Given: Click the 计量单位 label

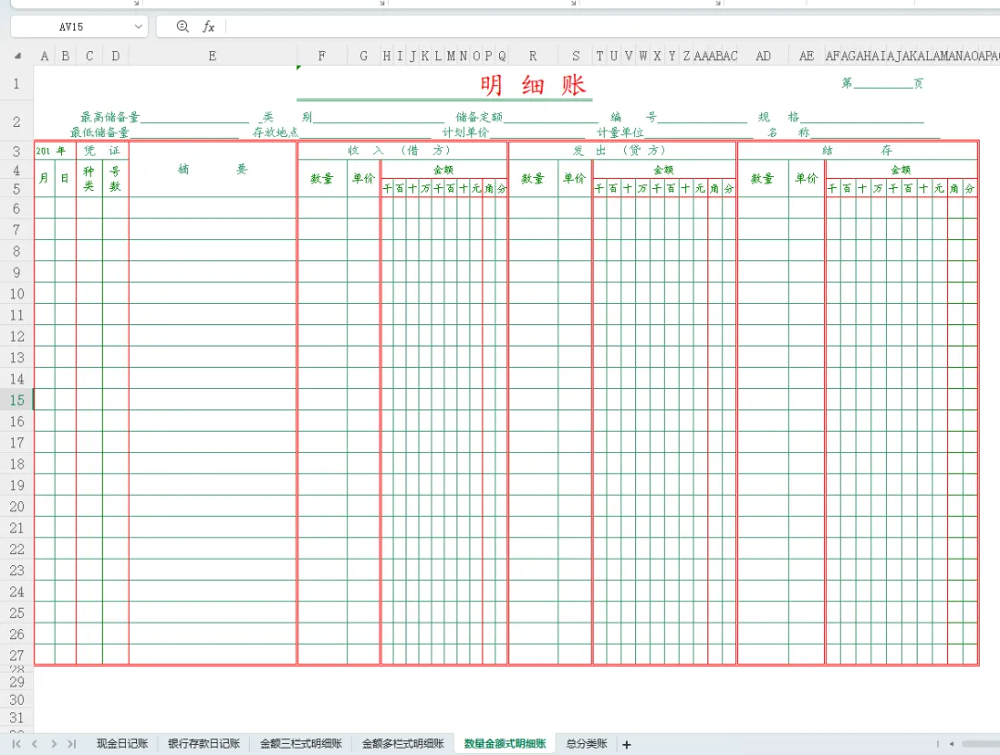Looking at the screenshot, I should (x=620, y=132).
